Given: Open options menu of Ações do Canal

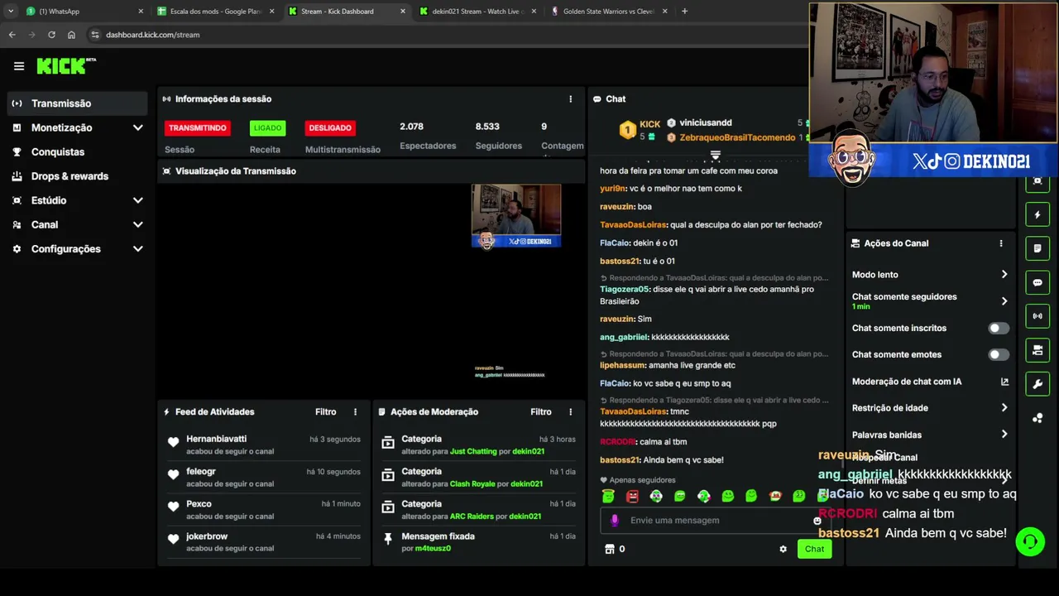Looking at the screenshot, I should 1000,243.
